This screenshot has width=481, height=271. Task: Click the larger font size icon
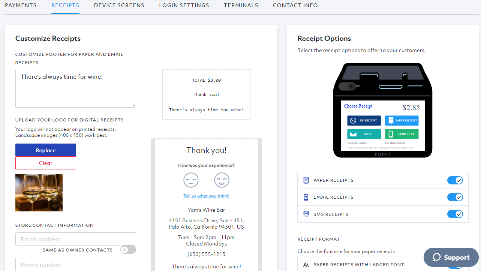pos(306,265)
